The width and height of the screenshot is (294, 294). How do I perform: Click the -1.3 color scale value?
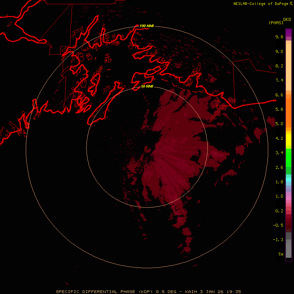pos(278,240)
